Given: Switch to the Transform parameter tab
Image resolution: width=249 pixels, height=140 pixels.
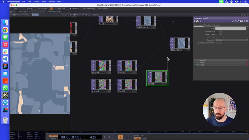Looking at the screenshot, I should coord(208,25).
